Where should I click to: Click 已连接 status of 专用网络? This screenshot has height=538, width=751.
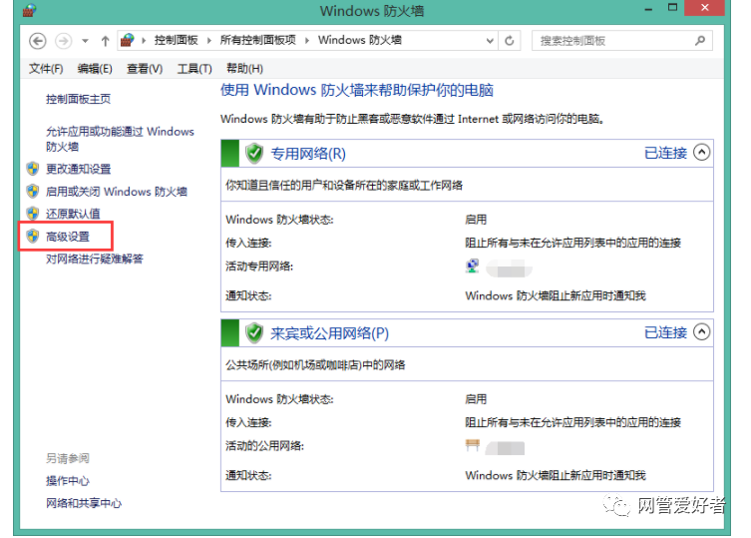[665, 153]
